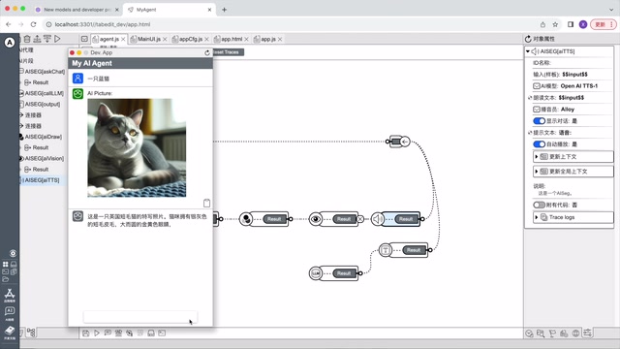
Task: Select the aiTTS speaker node on canvas
Action: (x=378, y=219)
